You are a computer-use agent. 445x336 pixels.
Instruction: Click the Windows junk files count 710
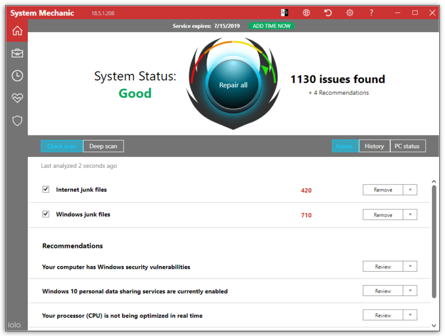coord(306,215)
